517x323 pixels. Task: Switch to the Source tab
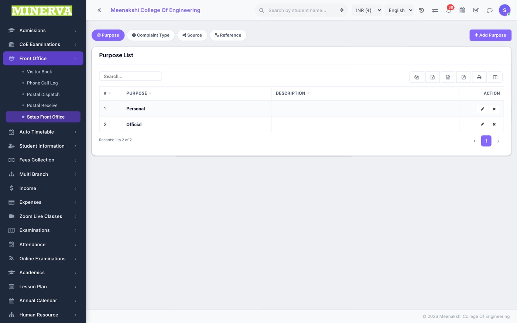click(192, 35)
